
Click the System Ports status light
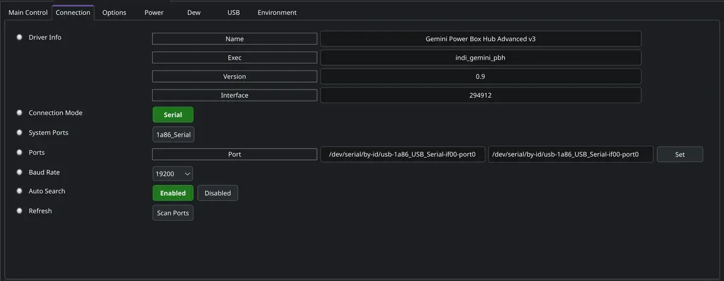[19, 133]
